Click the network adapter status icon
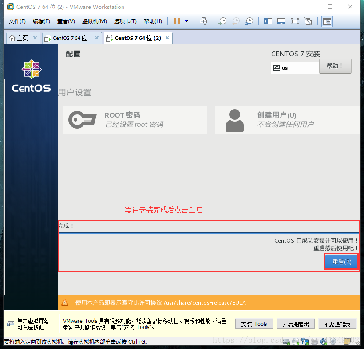The image size is (364, 349). (x=305, y=341)
